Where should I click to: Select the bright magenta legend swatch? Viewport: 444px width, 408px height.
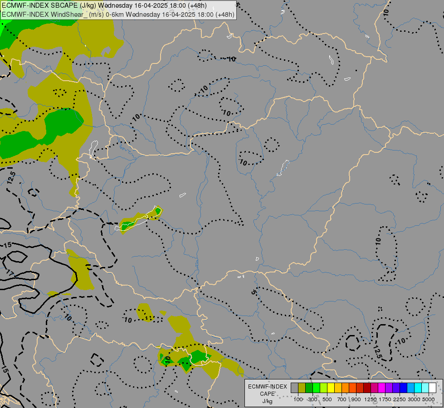[x=382, y=388]
